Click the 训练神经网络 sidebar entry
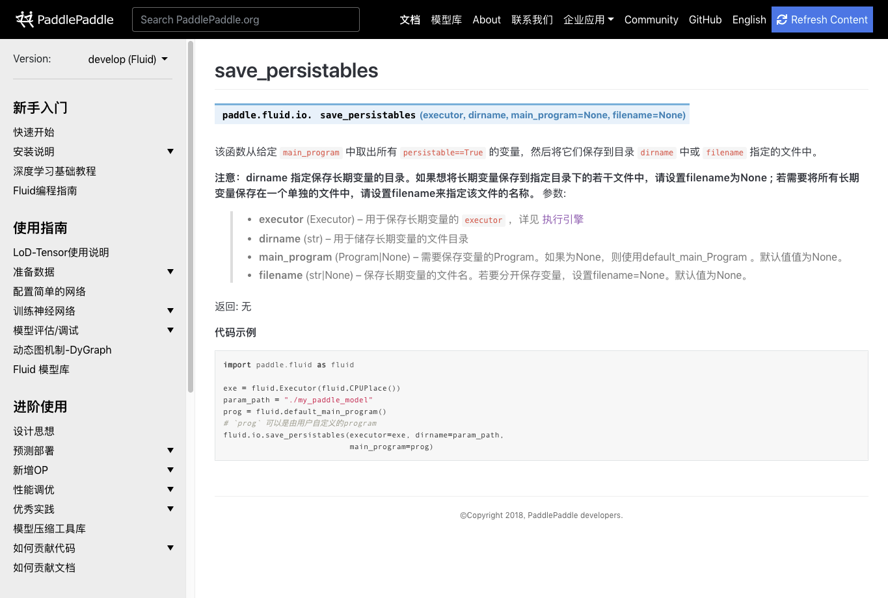The height and width of the screenshot is (598, 888). (x=44, y=311)
